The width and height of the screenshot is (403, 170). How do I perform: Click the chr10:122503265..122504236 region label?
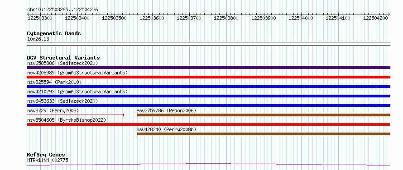(x=62, y=10)
